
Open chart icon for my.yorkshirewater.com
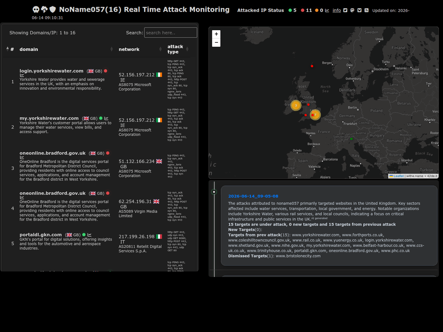click(106, 118)
